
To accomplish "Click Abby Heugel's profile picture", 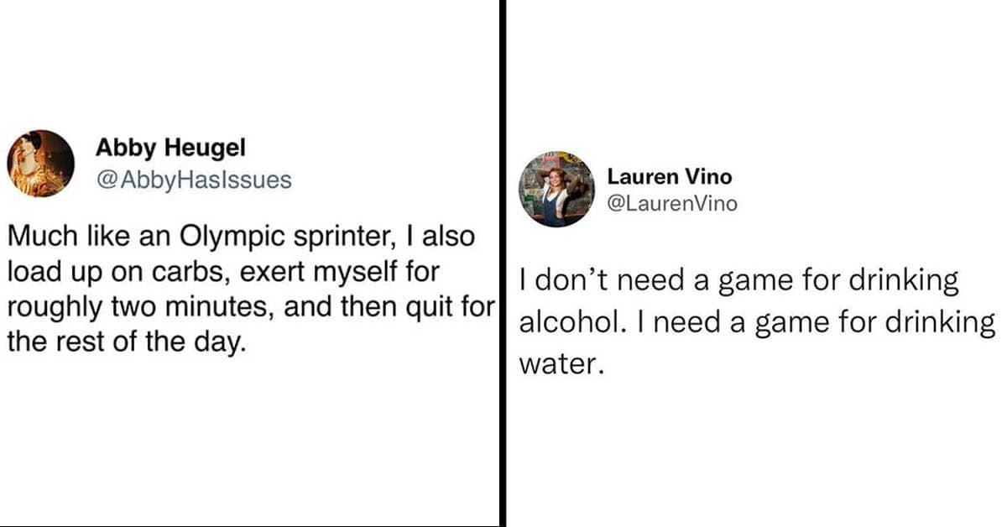I will pyautogui.click(x=41, y=164).
